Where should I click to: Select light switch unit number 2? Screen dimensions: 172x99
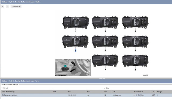105,23
